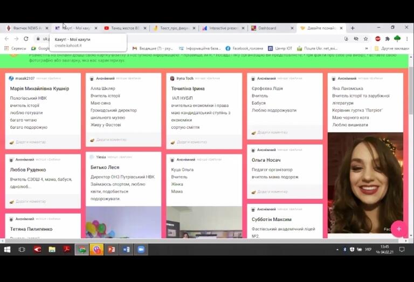The image size is (414, 282).
Task: Open the Центр ІОТ bookmark
Action: pyautogui.click(x=280, y=49)
